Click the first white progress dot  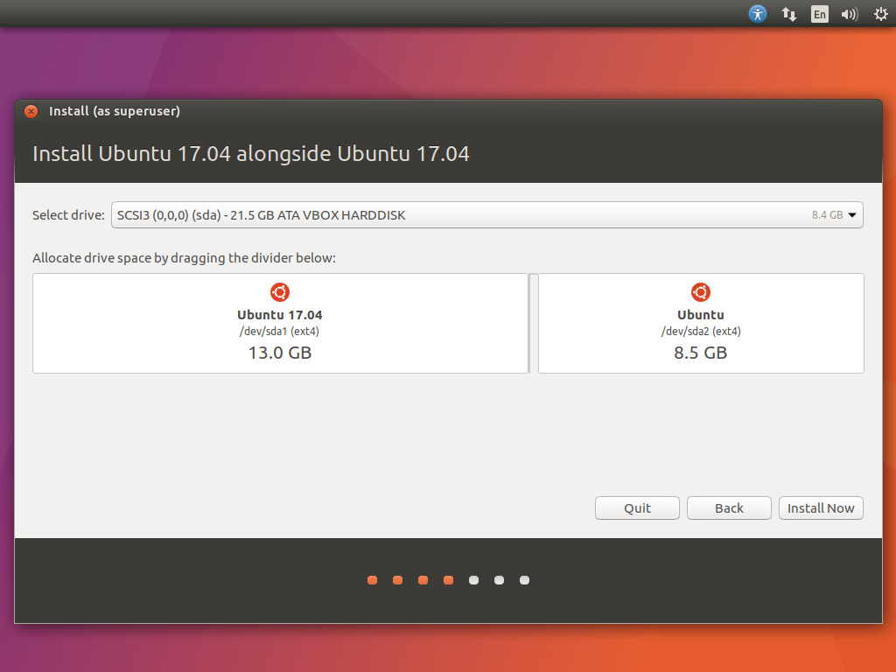tap(473, 580)
